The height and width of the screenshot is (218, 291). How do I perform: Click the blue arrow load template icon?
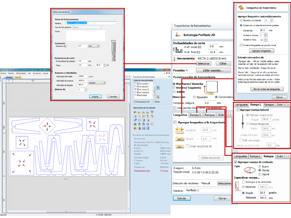[x=148, y=128]
